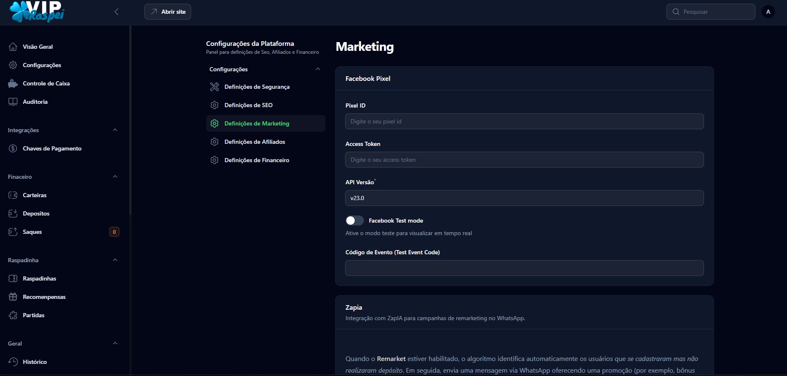Enable Facebook Test mode switch

click(355, 221)
